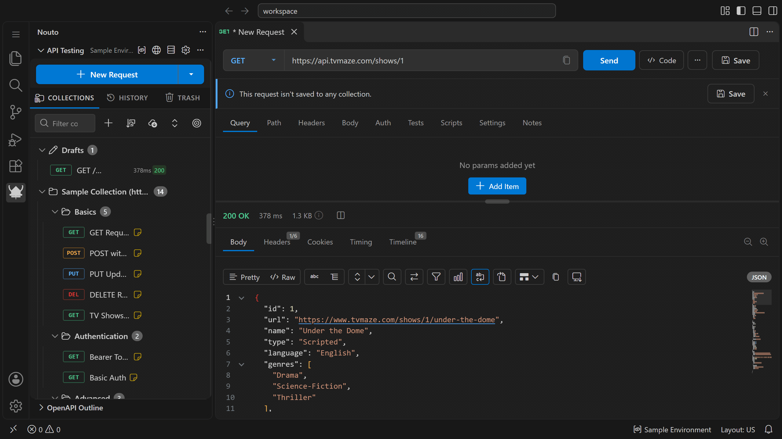Open the Explorer icon in activity bar
Screen dimensions: 782x439
(16, 58)
